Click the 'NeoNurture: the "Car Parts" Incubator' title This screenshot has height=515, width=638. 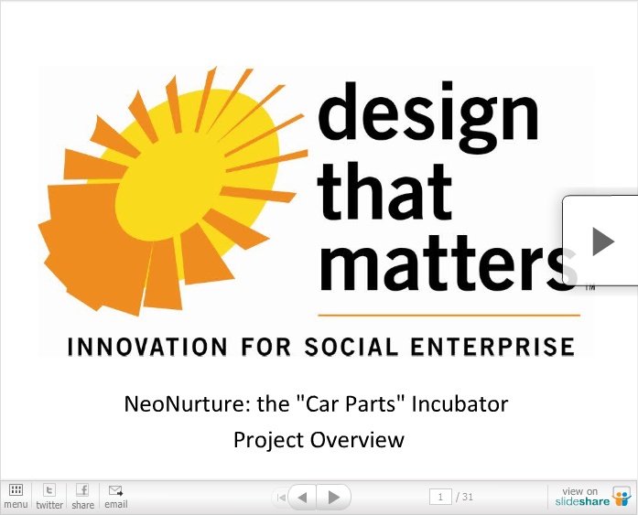pos(316,404)
